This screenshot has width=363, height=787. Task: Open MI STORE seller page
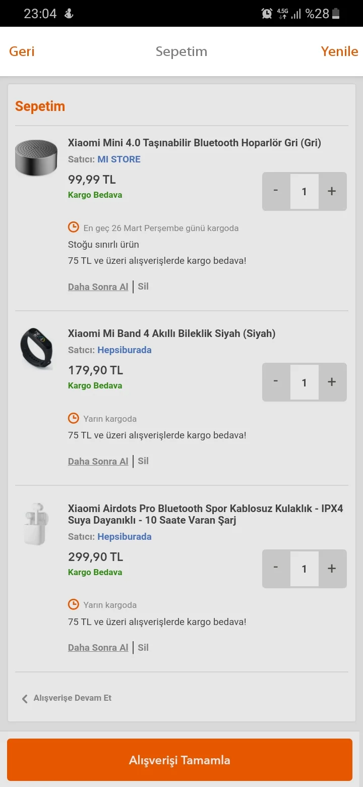click(x=119, y=159)
